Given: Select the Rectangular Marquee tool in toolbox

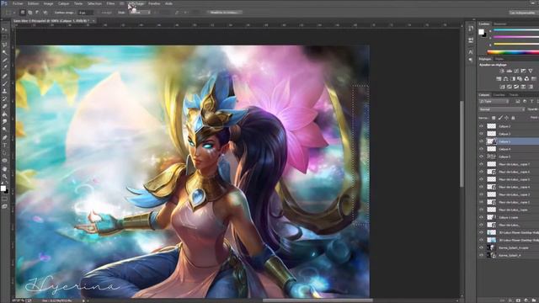Looking at the screenshot, I should click(x=4, y=37).
